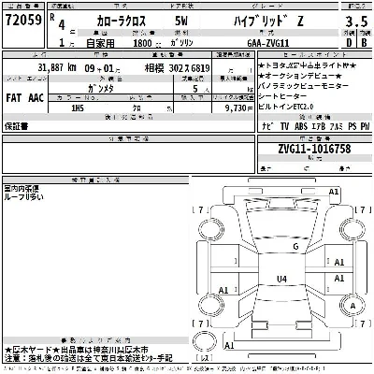Image resolution: width=374 pixels, height=374 pixels.
Task: Click the A1 mark beside U4 on right
Action: tap(339, 278)
